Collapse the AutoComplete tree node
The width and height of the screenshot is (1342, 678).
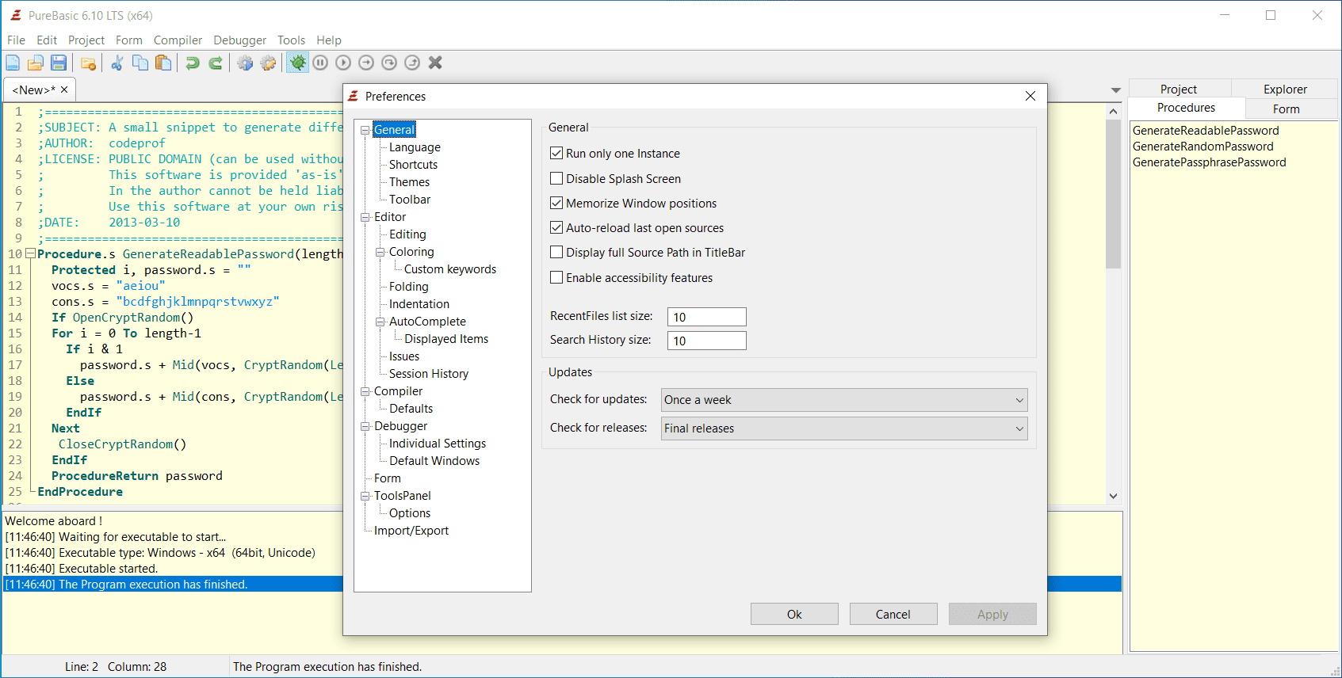[x=380, y=322]
